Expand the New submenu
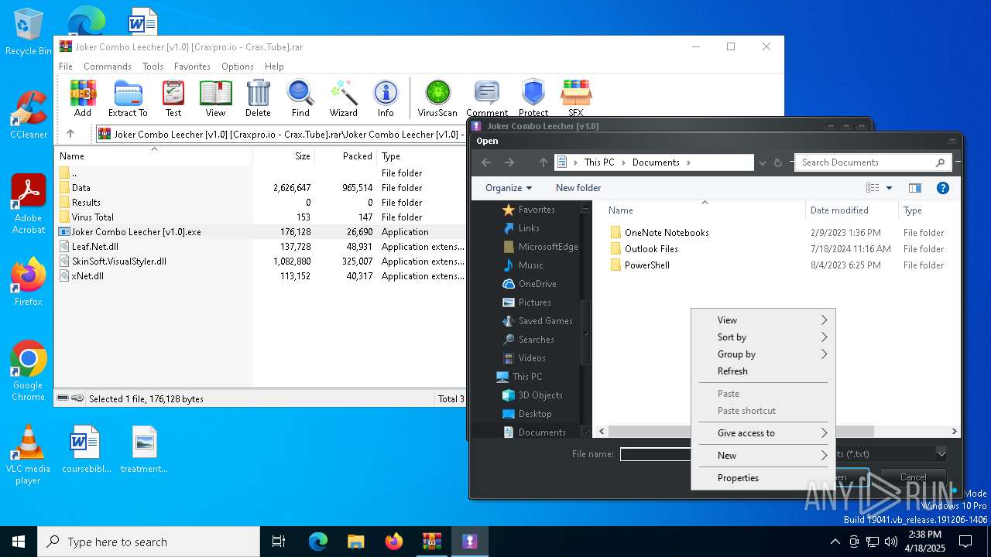 coord(763,456)
